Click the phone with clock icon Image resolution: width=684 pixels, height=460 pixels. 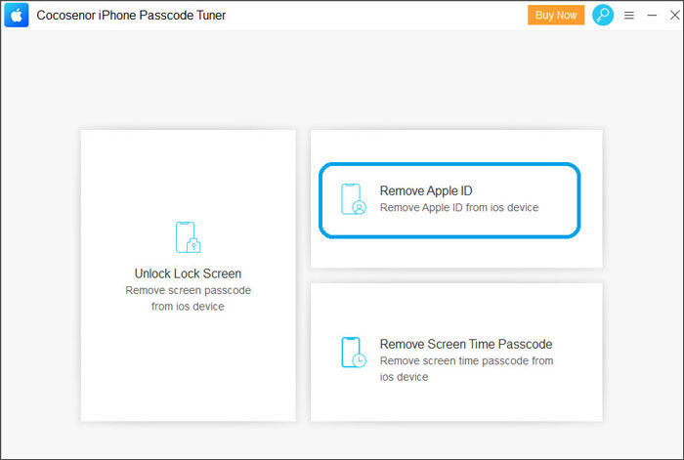[354, 353]
